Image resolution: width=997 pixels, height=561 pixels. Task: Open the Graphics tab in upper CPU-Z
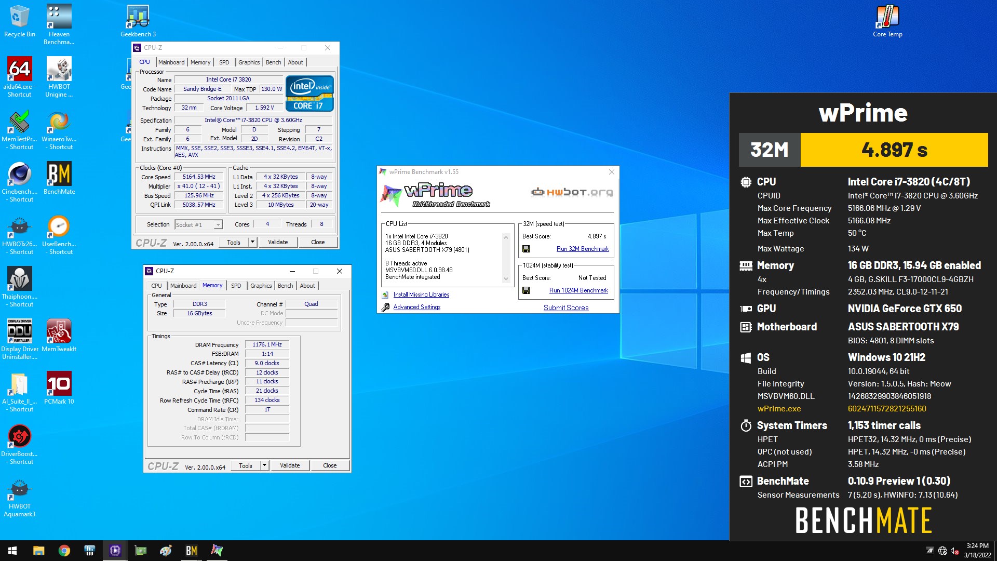(x=249, y=62)
